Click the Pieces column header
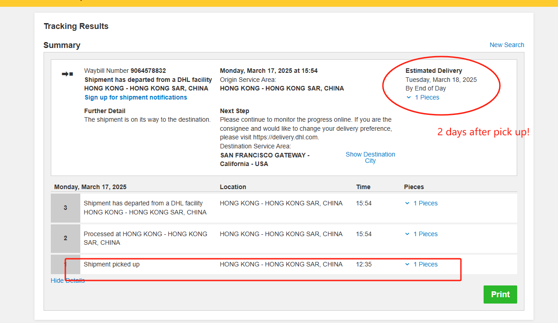Viewport: 558px width, 323px height. click(414, 187)
